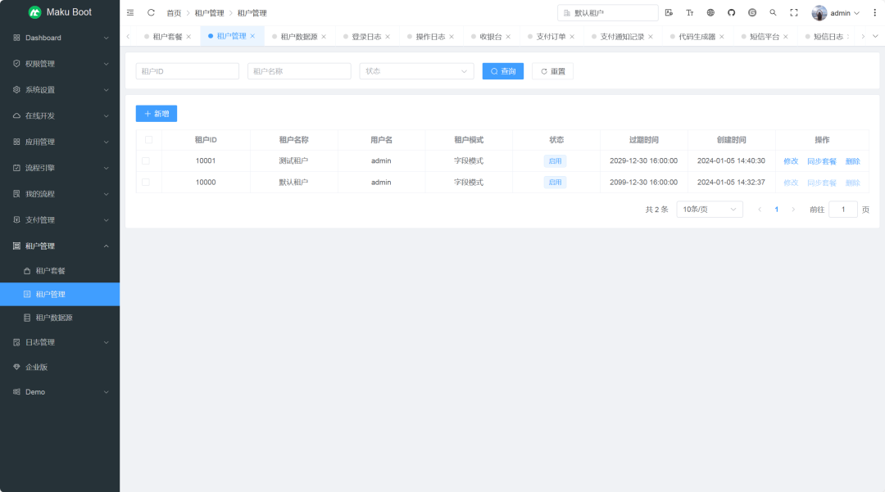Expand the 应用管理 menu
Image resolution: width=885 pixels, height=492 pixels.
60,142
